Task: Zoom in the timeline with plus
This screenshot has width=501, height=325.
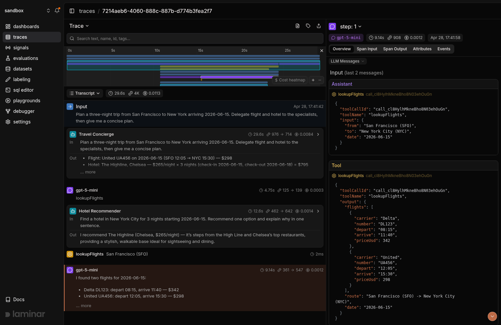Action: (x=313, y=80)
